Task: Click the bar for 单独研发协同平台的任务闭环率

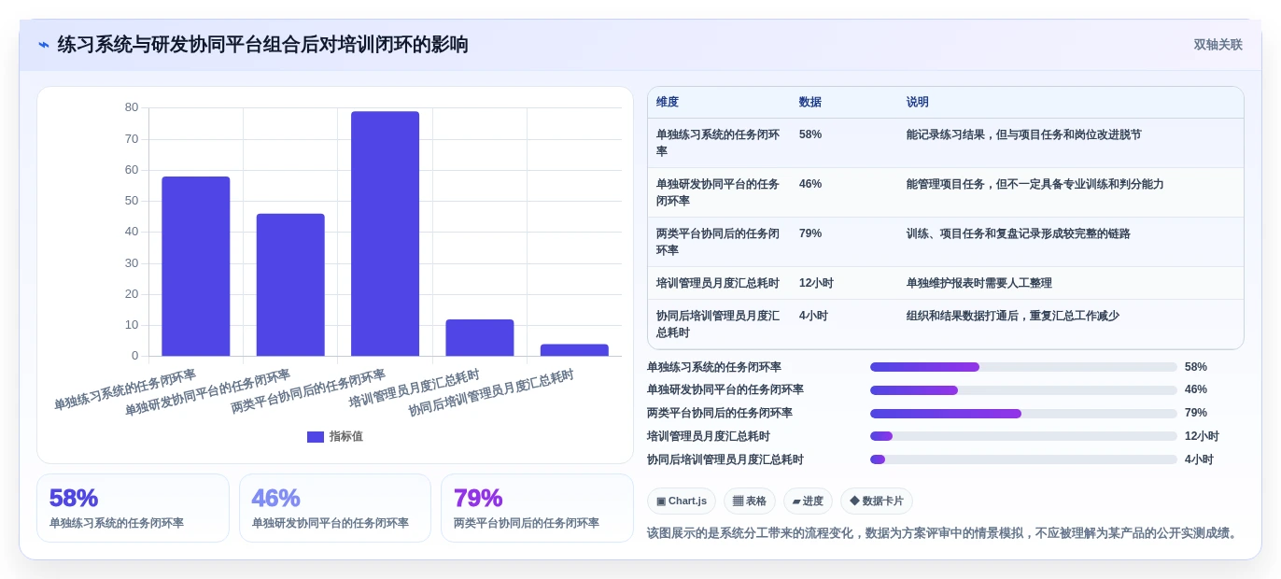Action: (290, 285)
